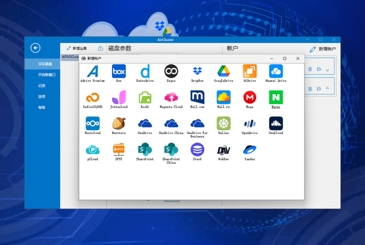This screenshot has height=245, width=365.
Task: Select the Adrive Premium cloud service
Action: pos(93,73)
